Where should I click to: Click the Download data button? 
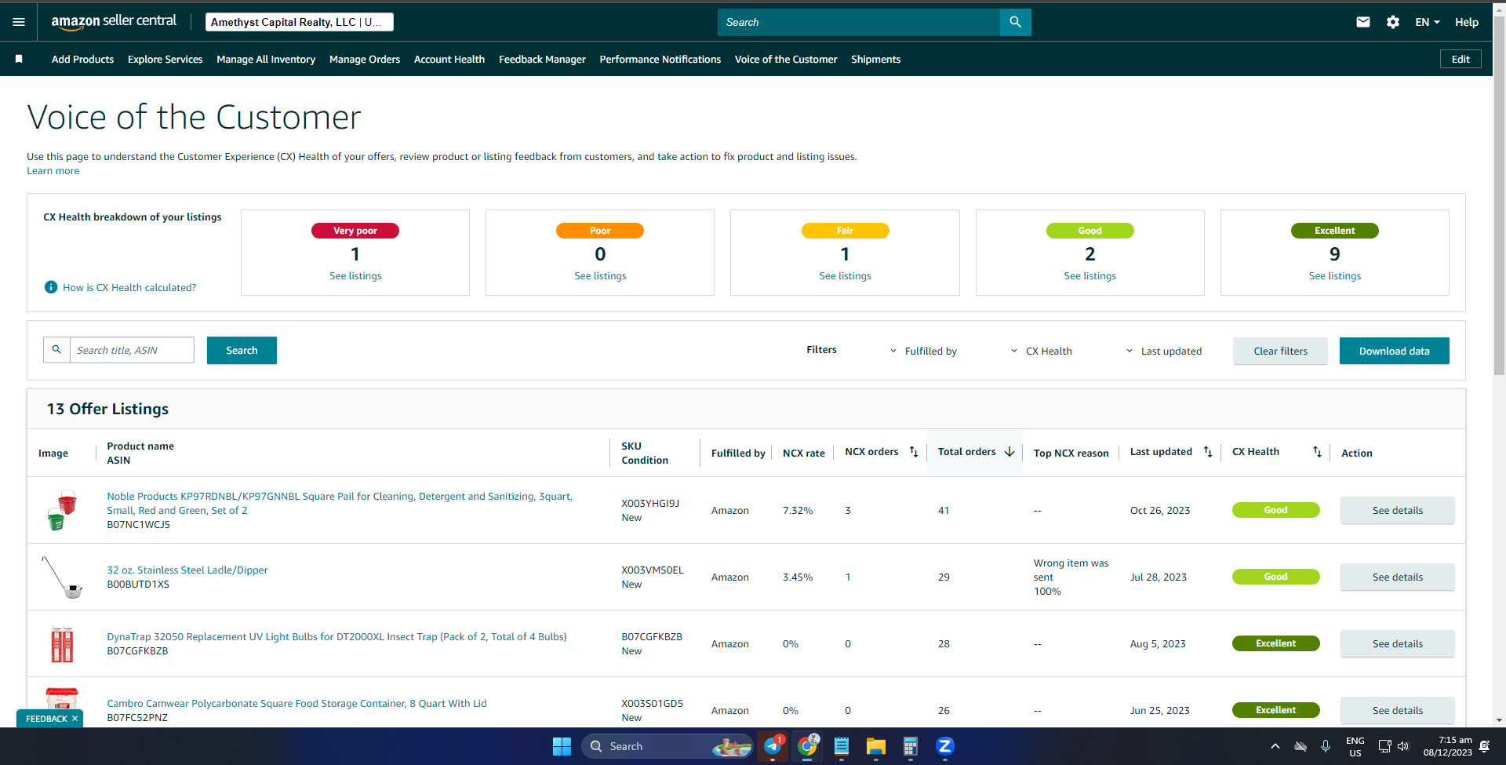pos(1394,351)
